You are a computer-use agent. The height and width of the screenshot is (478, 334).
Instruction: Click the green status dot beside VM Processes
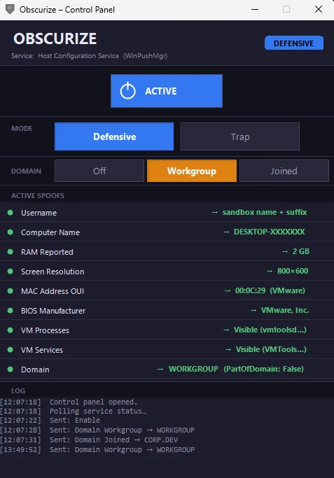tap(11, 330)
